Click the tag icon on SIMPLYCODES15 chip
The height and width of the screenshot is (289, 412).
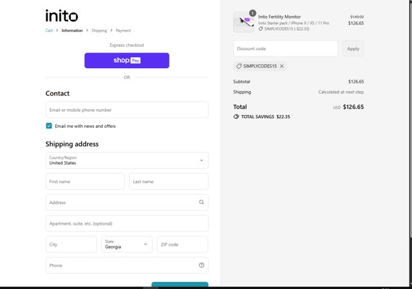pos(239,66)
